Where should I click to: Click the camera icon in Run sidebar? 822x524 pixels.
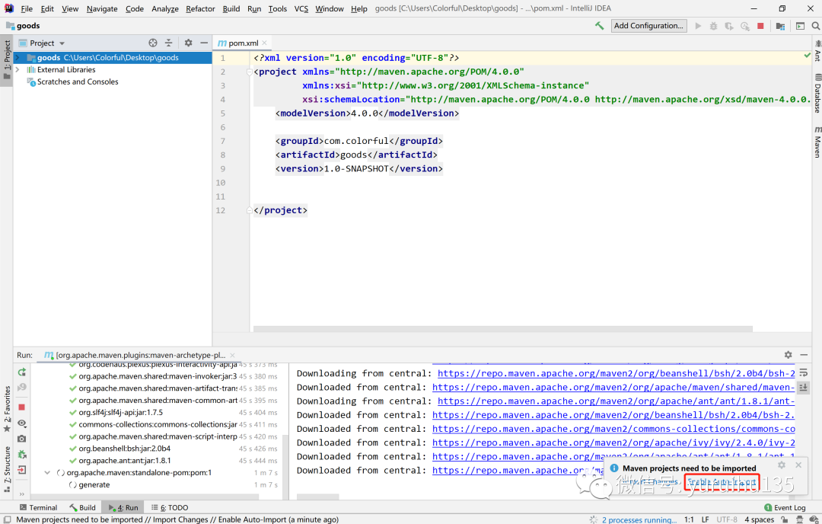(21, 439)
